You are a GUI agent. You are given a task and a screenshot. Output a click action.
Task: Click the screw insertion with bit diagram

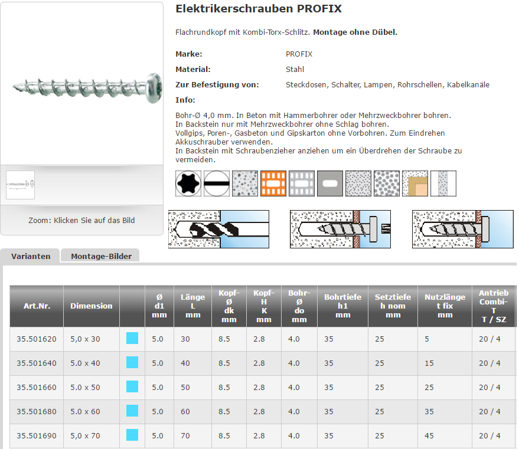coord(341,229)
